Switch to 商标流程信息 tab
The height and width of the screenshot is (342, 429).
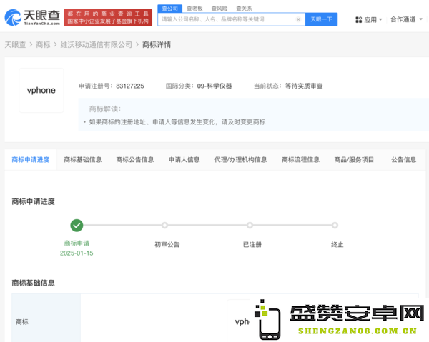click(x=300, y=159)
